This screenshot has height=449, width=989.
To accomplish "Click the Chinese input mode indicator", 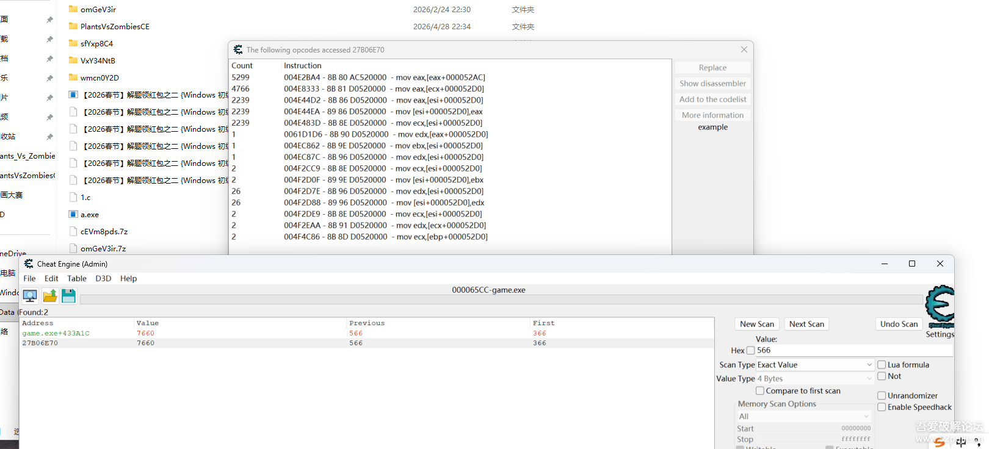I will coord(961,442).
